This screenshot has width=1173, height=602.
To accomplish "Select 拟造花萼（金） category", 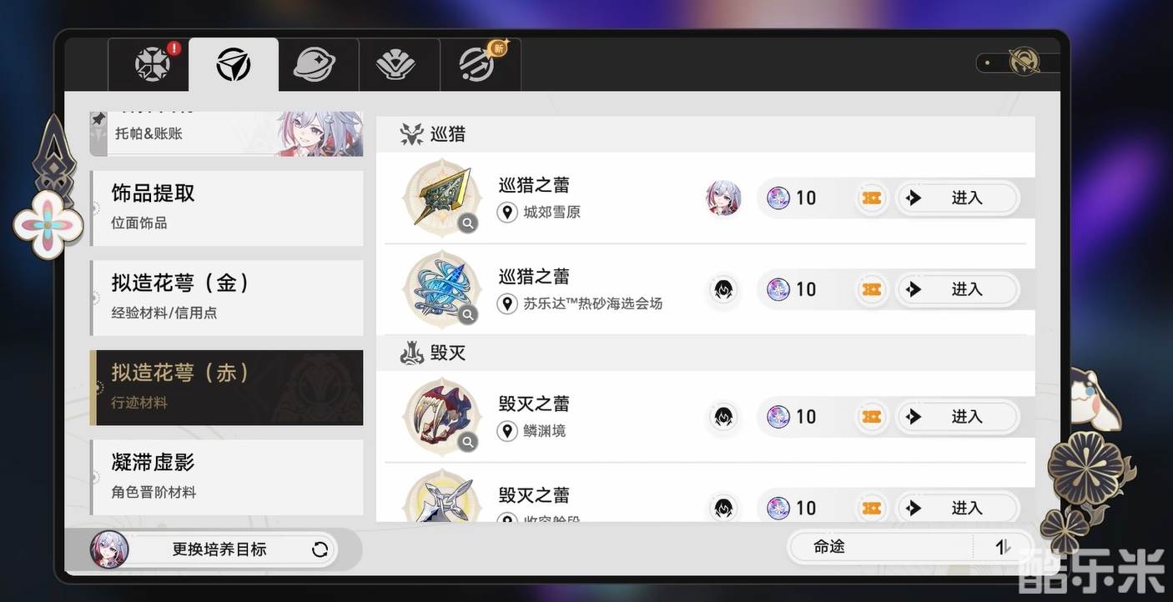I will coord(227,298).
